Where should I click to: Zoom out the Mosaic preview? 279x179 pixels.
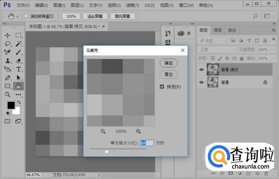103,132
